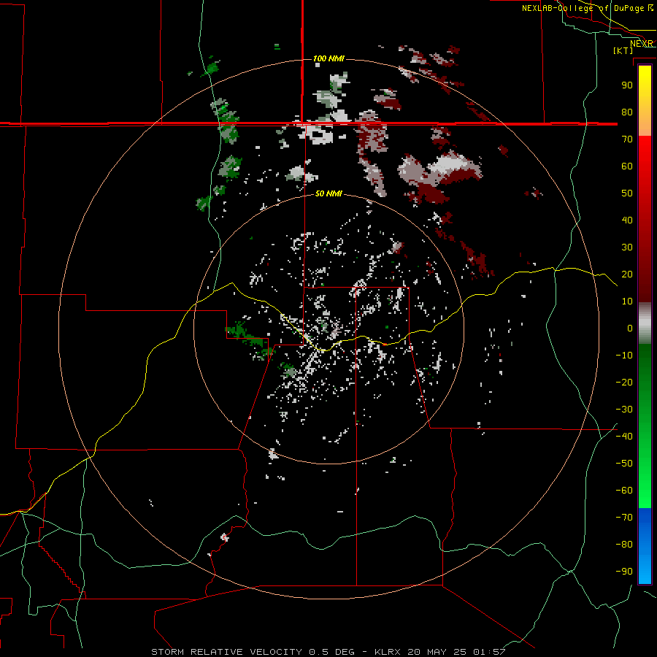This screenshot has height=657, width=657.
Task: Click the 0 value on velocity scale
Action: [630, 328]
